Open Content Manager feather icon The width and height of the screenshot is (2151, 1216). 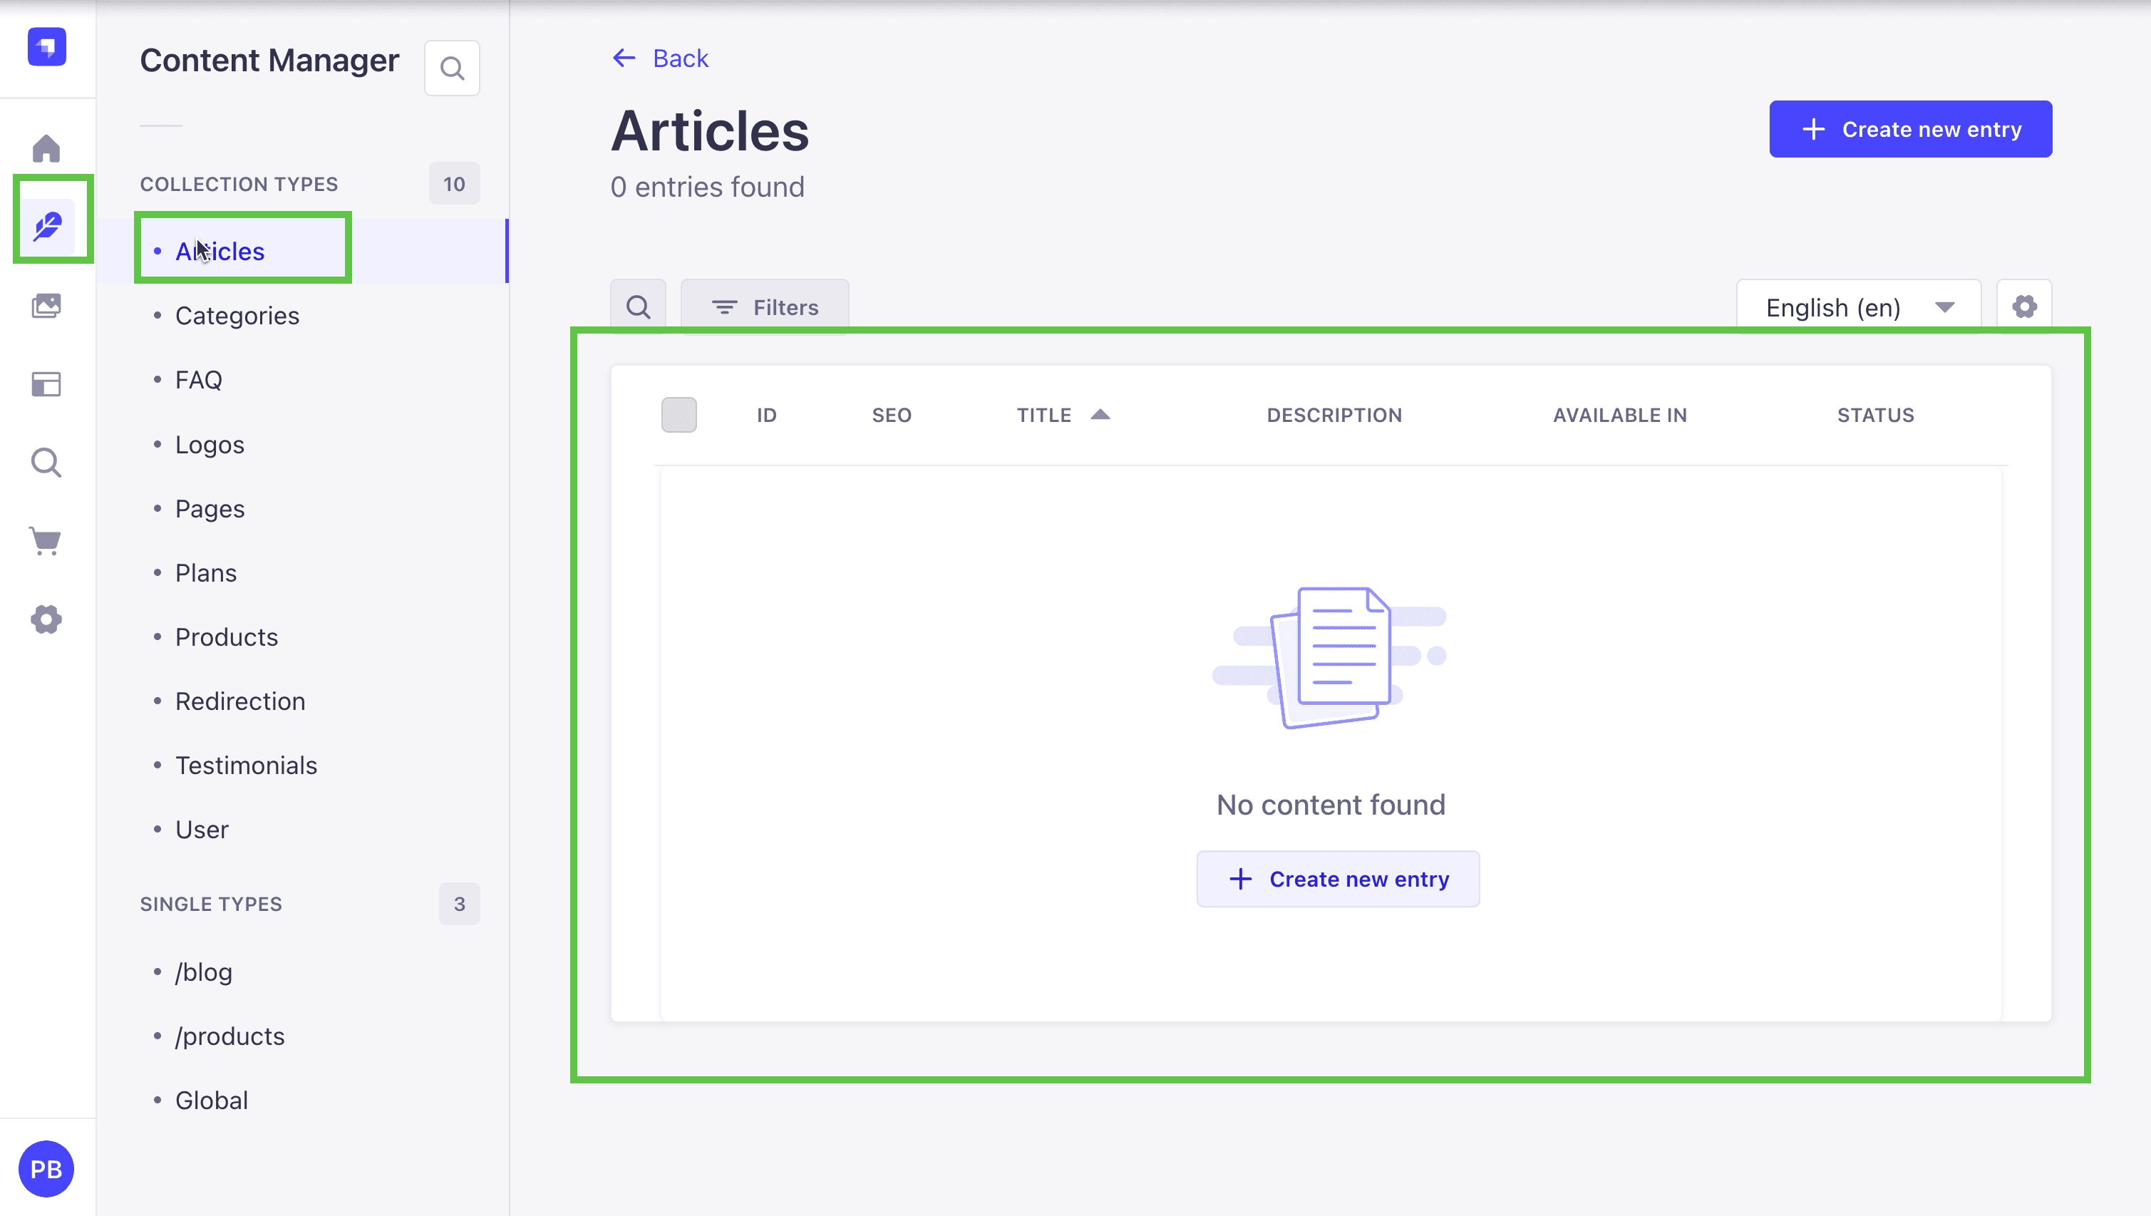pos(47,227)
